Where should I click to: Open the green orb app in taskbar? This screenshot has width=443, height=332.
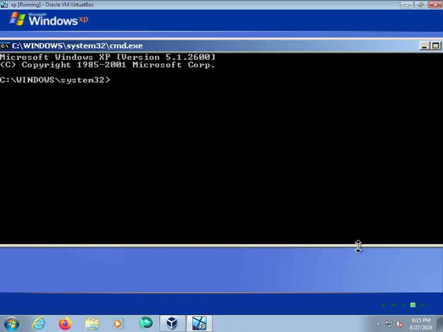[145, 323]
